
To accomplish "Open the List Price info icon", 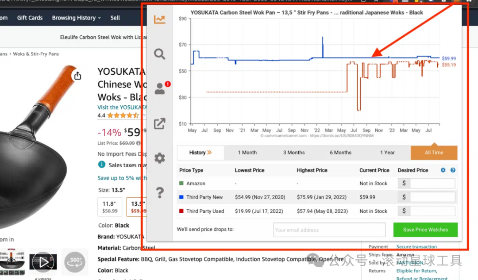I will click(x=139, y=143).
